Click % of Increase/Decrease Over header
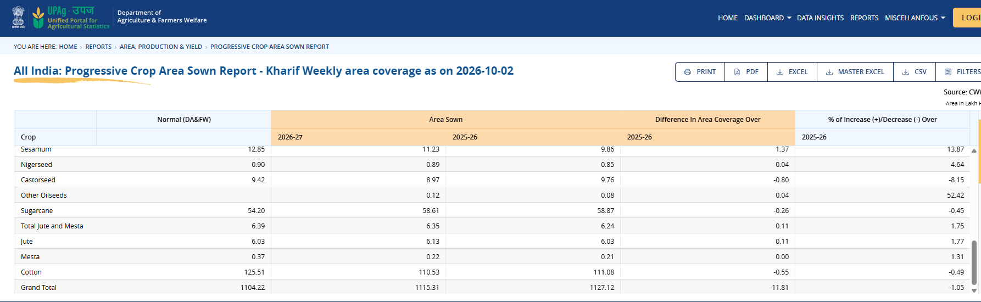 tap(883, 120)
